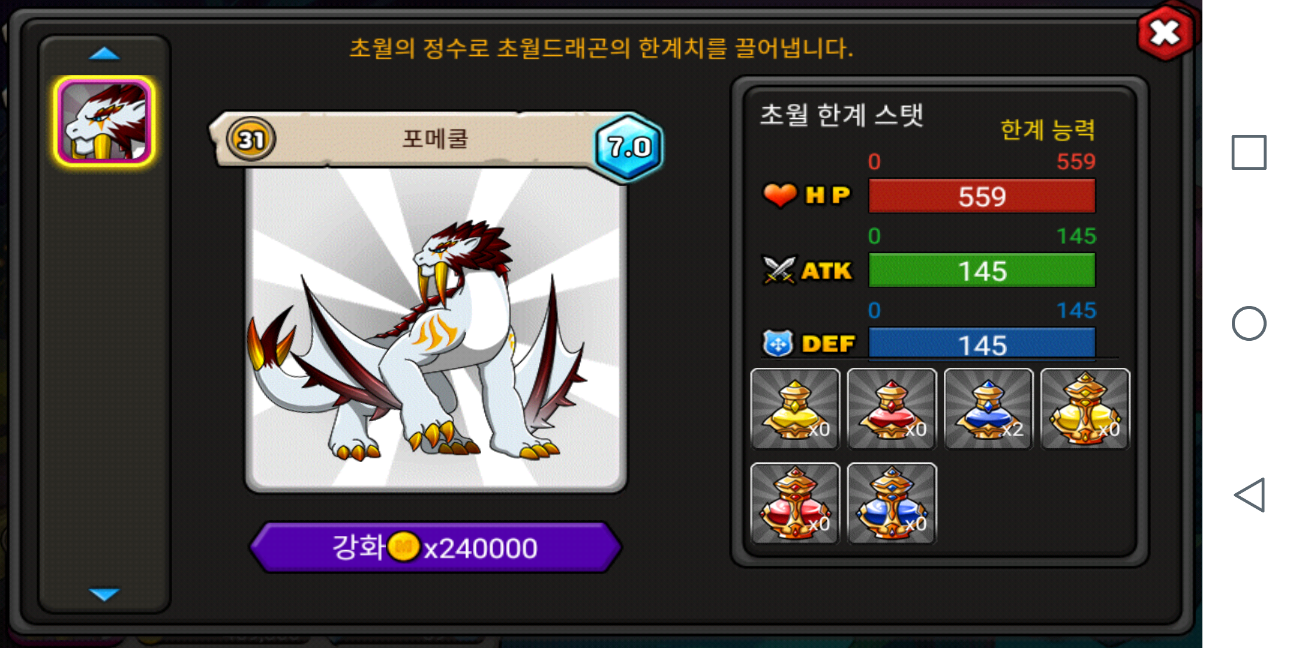Screen dimensions: 1296x648
Task: Tap the large dragon portrait card
Action: click(436, 329)
